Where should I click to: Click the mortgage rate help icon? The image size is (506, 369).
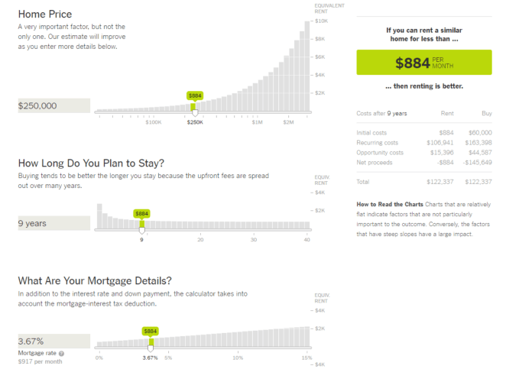click(x=61, y=353)
